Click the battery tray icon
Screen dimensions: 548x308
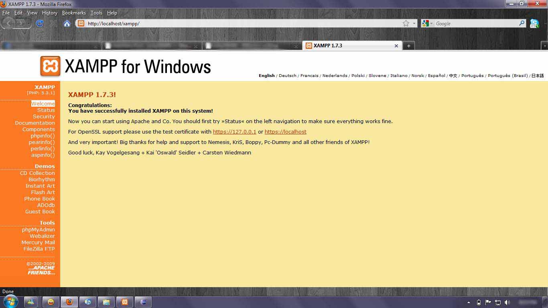[479, 302]
